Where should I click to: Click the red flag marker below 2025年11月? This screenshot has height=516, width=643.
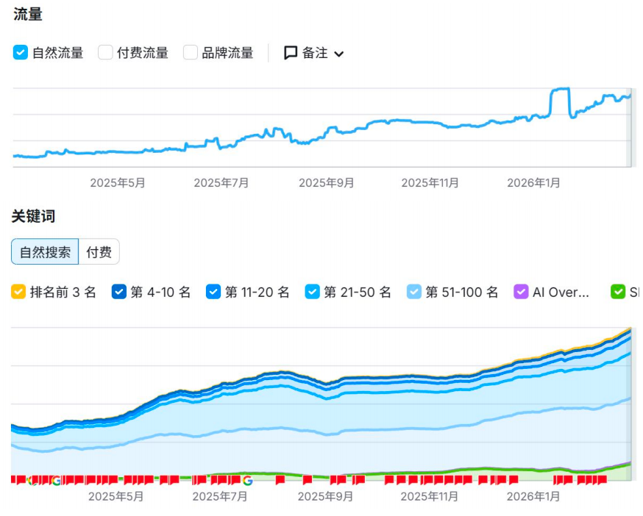tap(430, 480)
